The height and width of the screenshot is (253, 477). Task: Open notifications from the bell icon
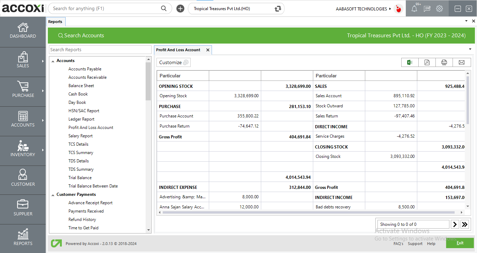(414, 8)
